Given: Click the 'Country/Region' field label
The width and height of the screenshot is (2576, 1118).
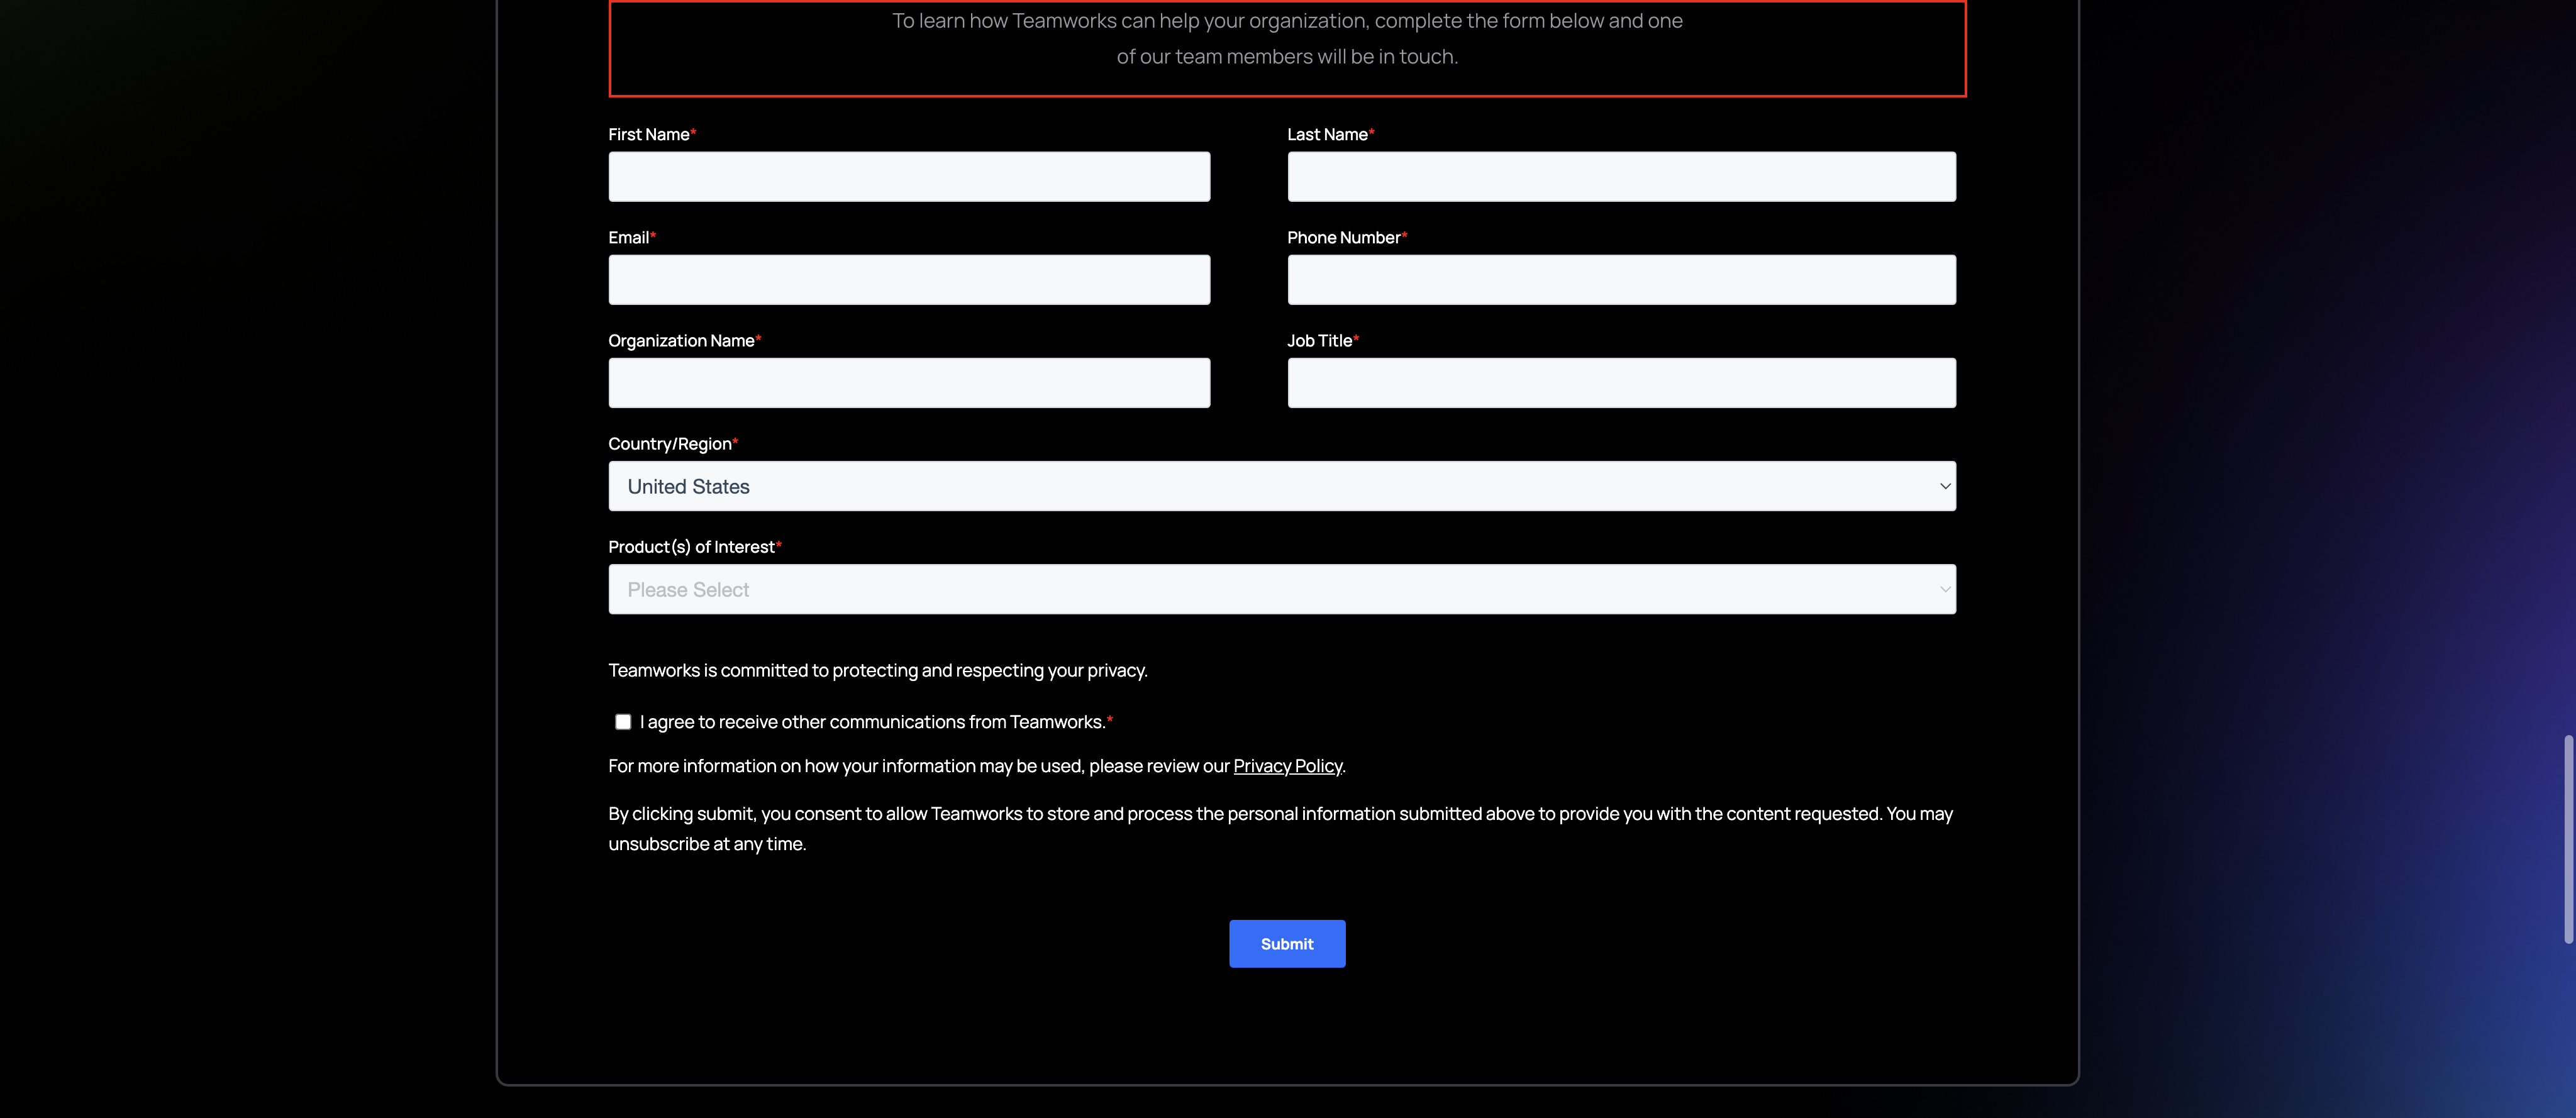Looking at the screenshot, I should tap(669, 444).
